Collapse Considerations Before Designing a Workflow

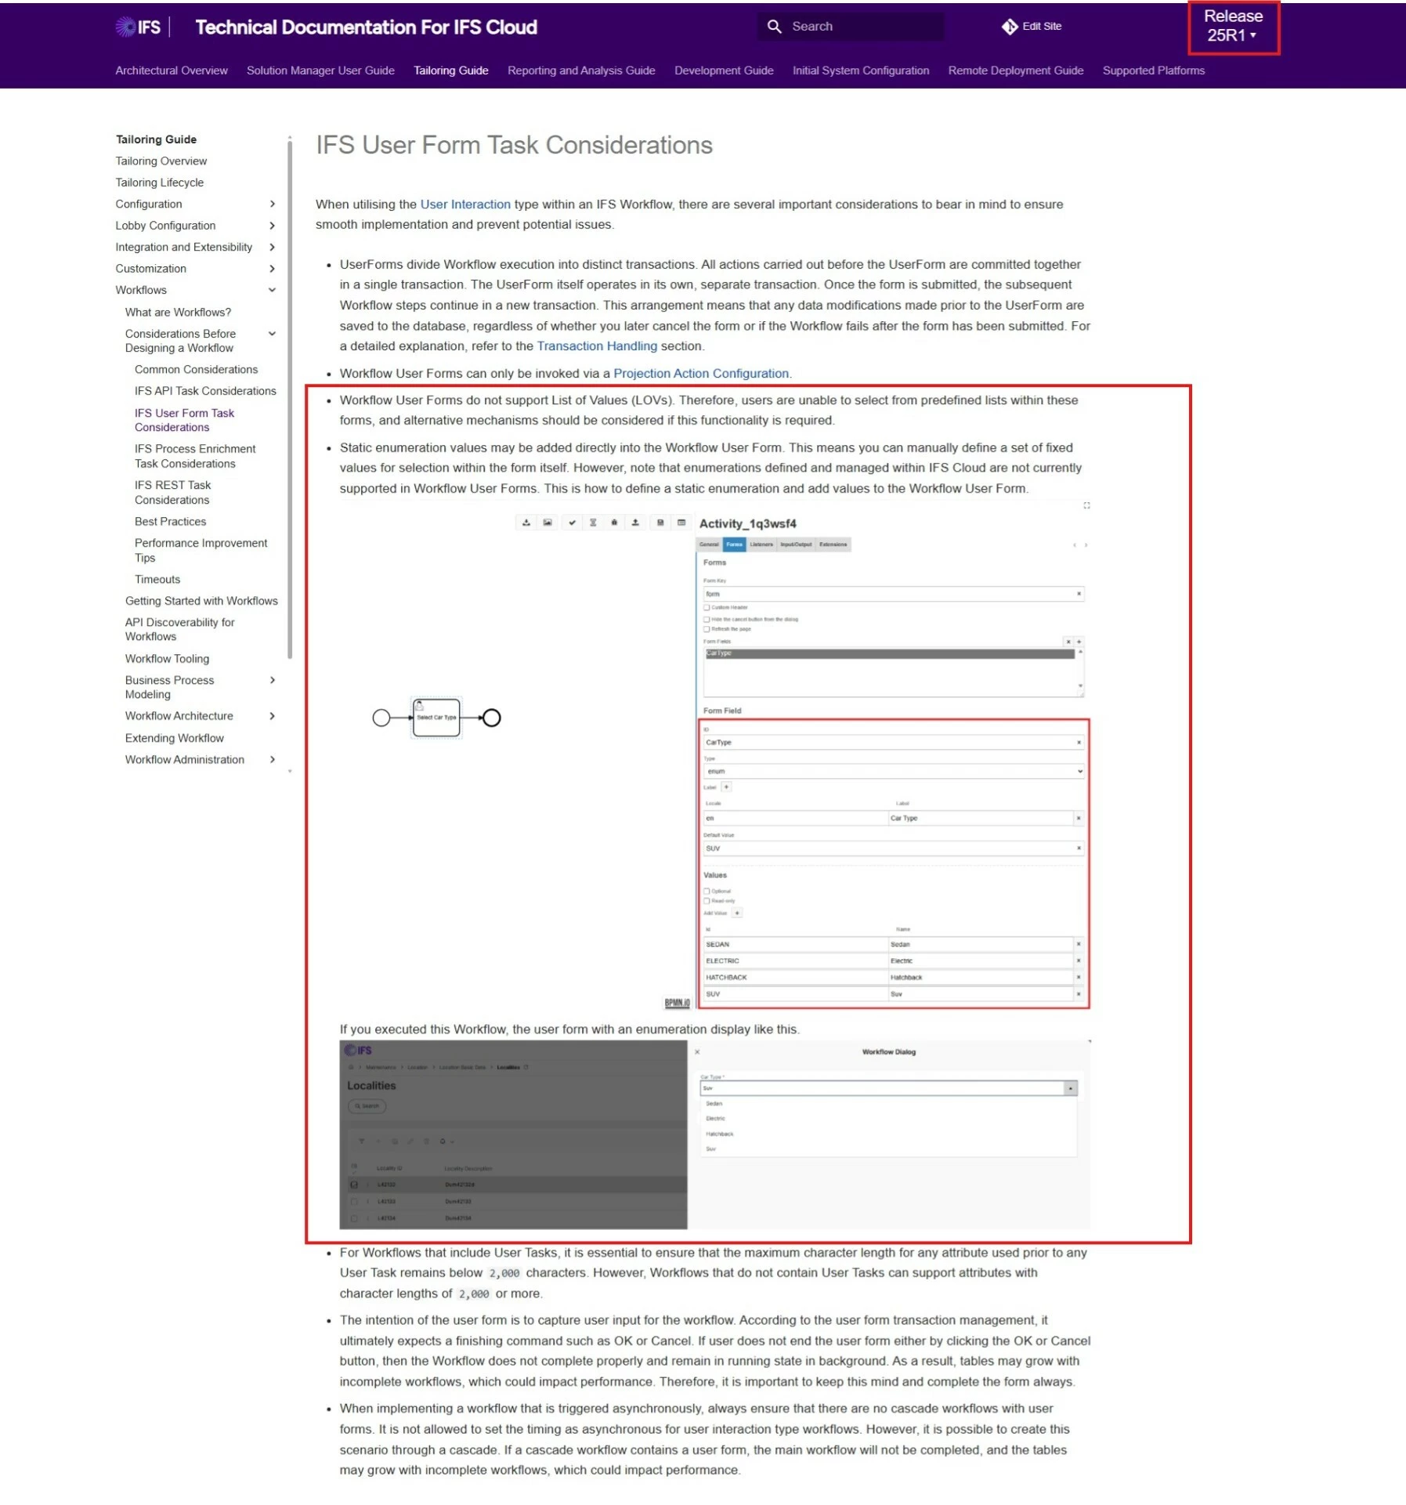point(273,335)
